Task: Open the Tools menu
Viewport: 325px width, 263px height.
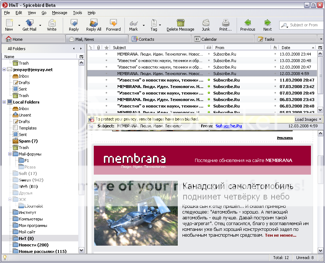Action: coord(77,13)
